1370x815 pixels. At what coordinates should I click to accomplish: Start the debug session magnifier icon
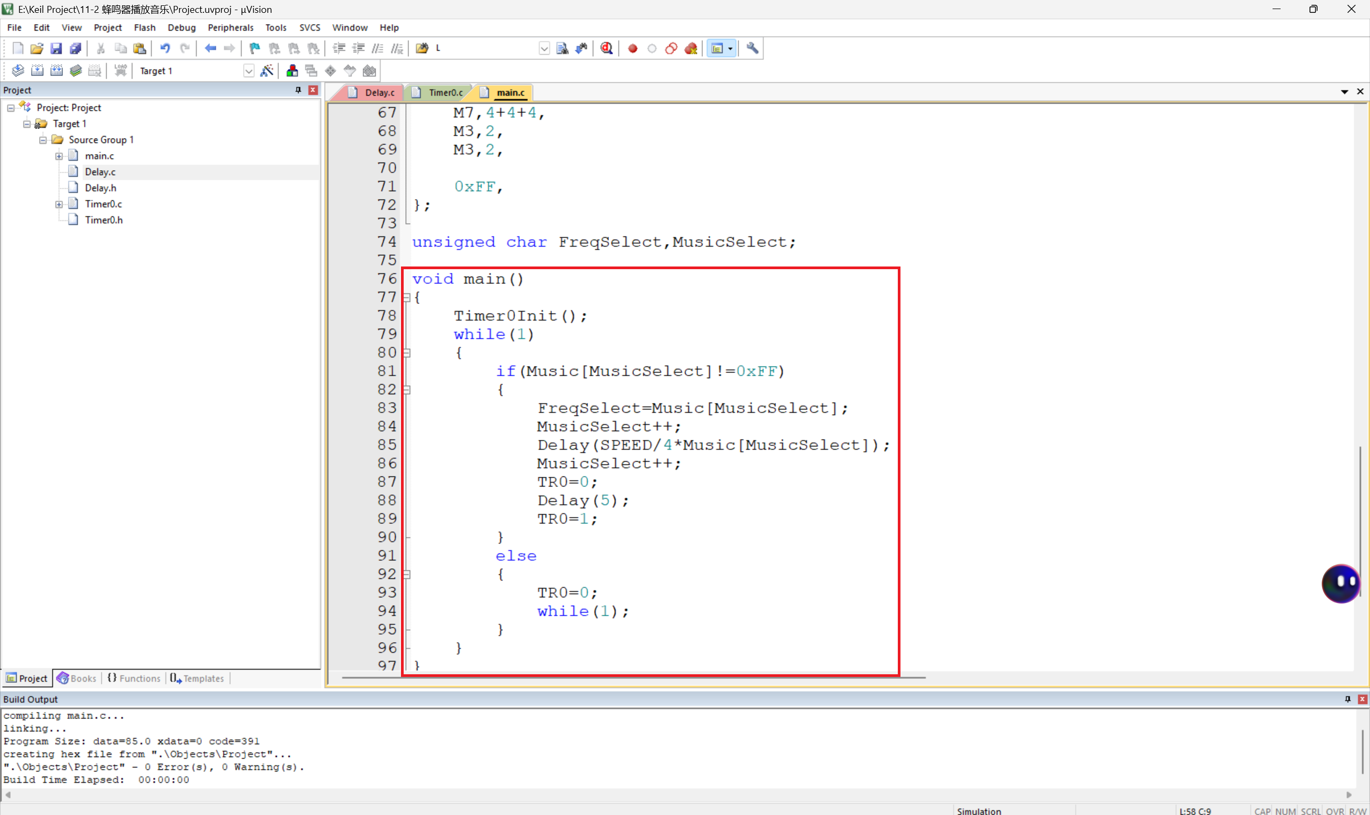pyautogui.click(x=607, y=48)
